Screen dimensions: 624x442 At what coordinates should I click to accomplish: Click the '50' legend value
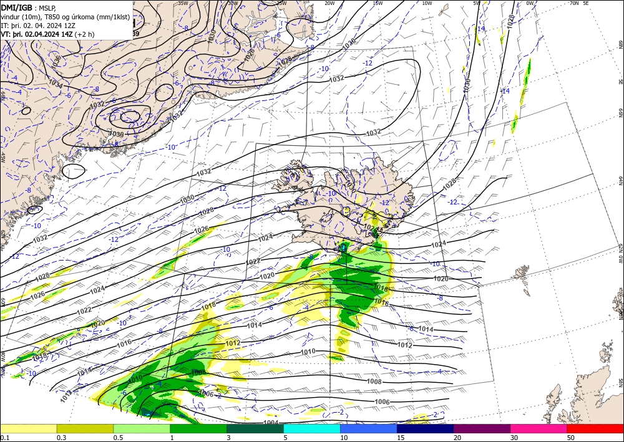pyautogui.click(x=571, y=437)
